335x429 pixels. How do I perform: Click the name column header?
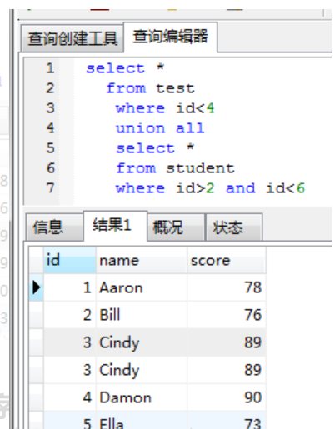(x=142, y=260)
